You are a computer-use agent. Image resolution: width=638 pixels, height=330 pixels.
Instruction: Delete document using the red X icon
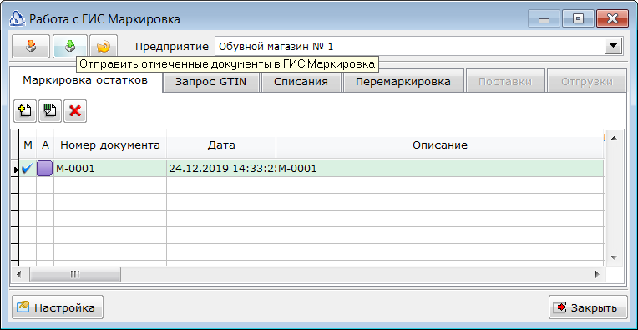click(75, 110)
